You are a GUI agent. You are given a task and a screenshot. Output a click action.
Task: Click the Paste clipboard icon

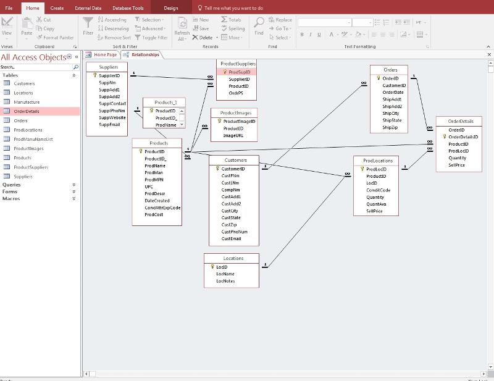coord(27,23)
